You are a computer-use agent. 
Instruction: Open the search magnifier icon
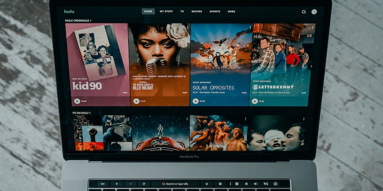click(304, 11)
